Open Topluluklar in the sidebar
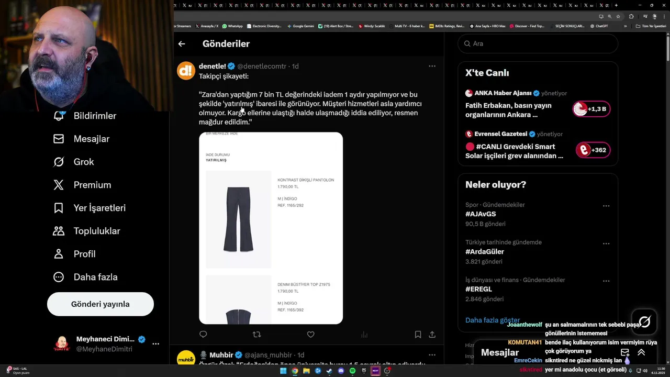 pos(86,231)
